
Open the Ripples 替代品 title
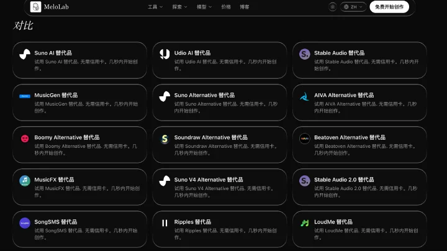[192, 222]
